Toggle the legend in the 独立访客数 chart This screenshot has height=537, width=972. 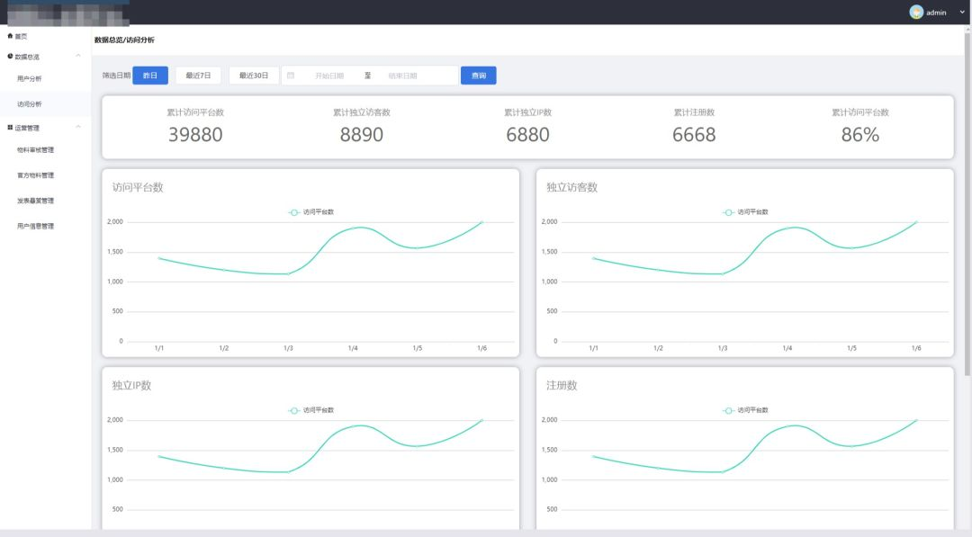point(746,211)
